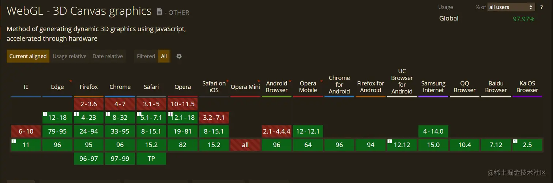
Task: Click the Opera column header
Action: (183, 87)
